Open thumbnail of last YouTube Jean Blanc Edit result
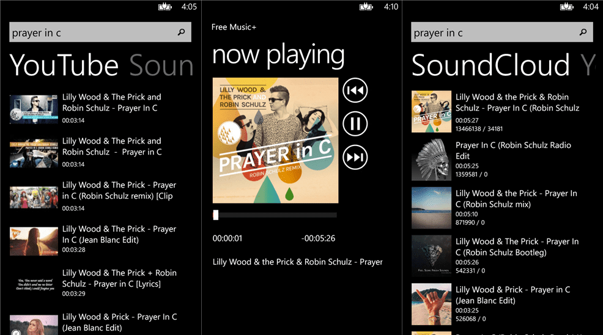The height and width of the screenshot is (335, 603). (x=34, y=325)
